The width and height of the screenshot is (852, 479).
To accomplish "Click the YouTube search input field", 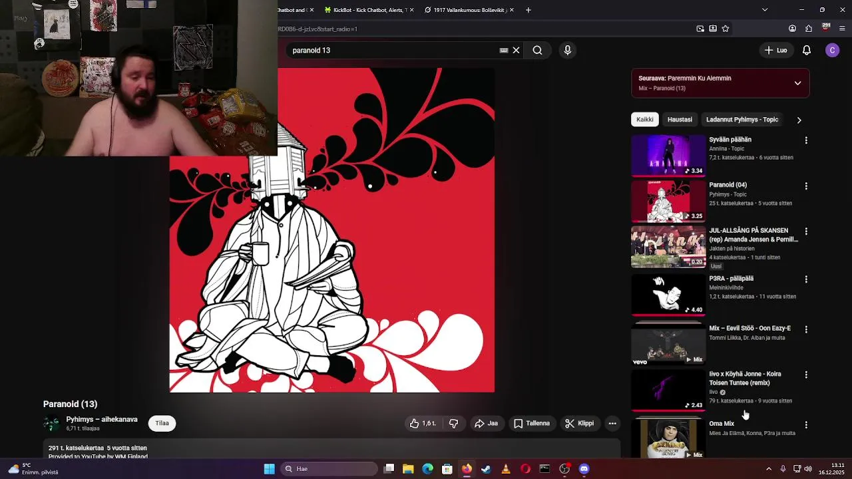I will coord(393,50).
